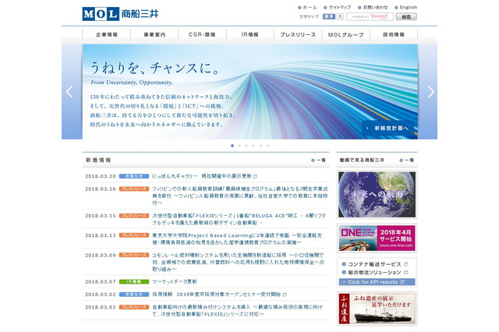
Task: Open the 総合物流ソリューション link
Action: click(375, 273)
